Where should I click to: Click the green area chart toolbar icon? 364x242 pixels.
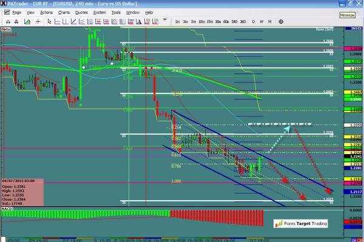point(27,22)
